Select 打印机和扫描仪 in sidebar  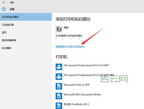click(26, 17)
